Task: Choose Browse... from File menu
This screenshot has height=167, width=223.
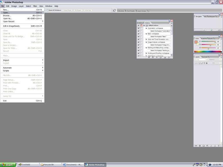Action: [x=22, y=16]
